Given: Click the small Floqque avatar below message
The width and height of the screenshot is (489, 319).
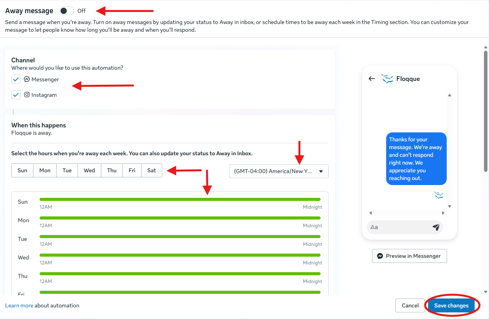Looking at the screenshot, I should coord(439,195).
